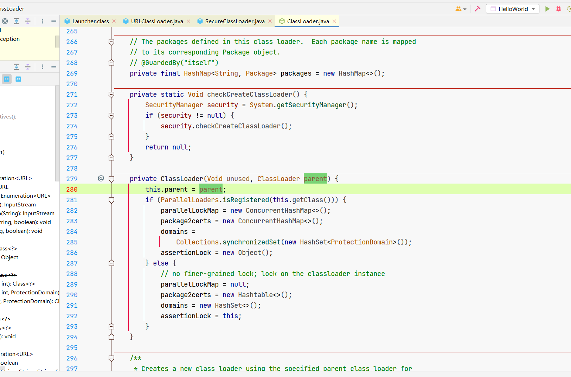Click the fold end marker on line 294
571x377 pixels.
pos(111,337)
